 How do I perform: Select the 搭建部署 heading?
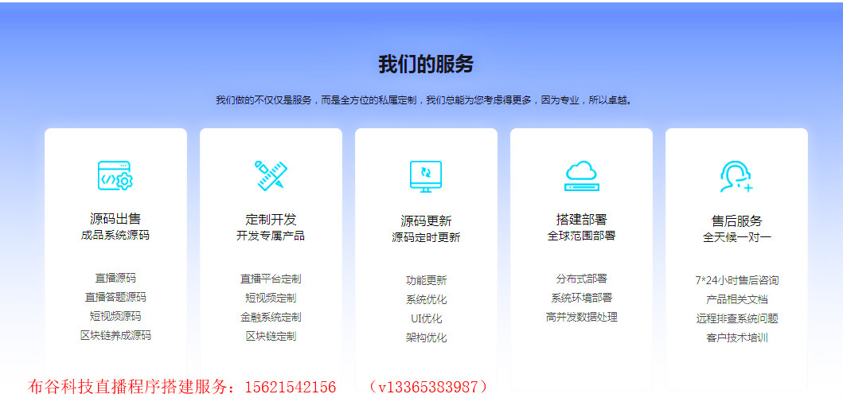click(x=581, y=219)
